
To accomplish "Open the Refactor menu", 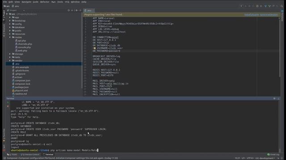I will (45, 2).
